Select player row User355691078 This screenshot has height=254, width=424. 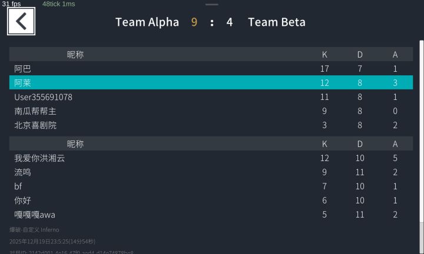point(211,97)
